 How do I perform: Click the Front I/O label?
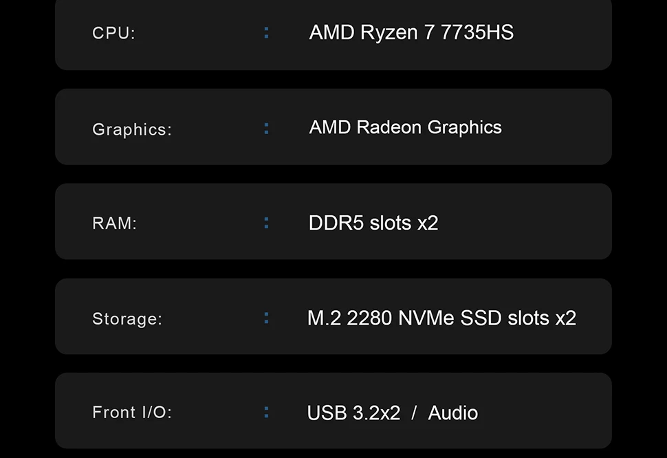(132, 413)
